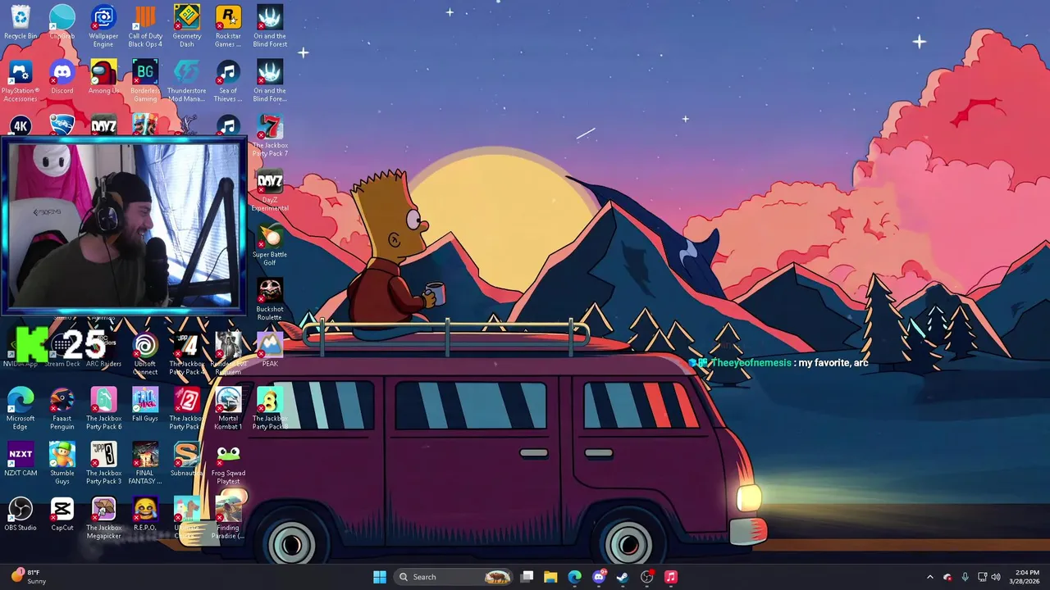
Task: Launch OBS Studio from the desktop
Action: (21, 515)
